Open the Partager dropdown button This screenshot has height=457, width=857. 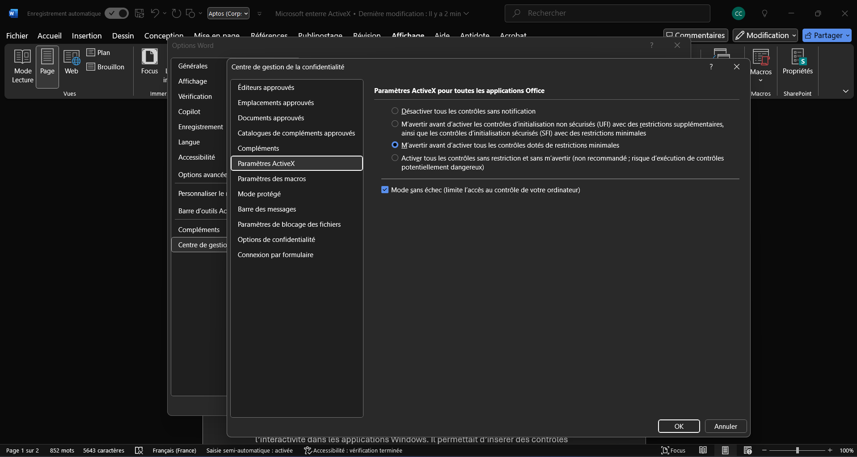click(x=827, y=35)
